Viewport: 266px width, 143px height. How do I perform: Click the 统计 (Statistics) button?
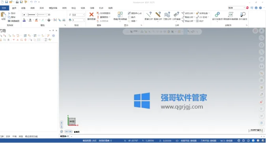click(x=200, y=21)
